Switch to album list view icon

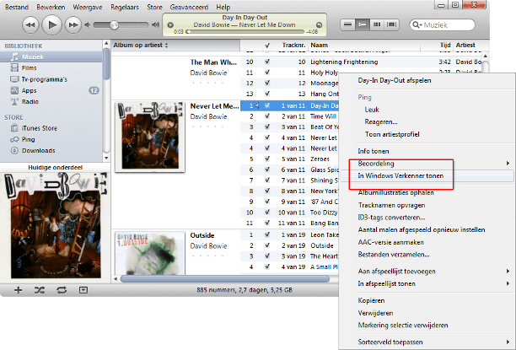pos(363,24)
